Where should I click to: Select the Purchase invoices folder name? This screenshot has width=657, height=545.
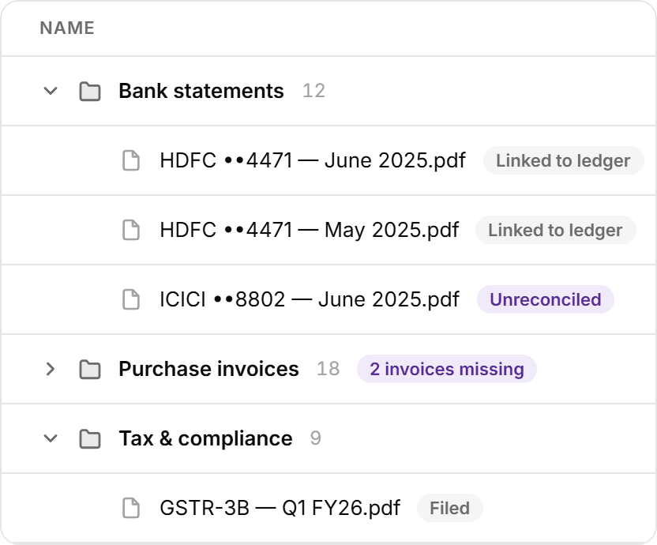click(x=208, y=369)
